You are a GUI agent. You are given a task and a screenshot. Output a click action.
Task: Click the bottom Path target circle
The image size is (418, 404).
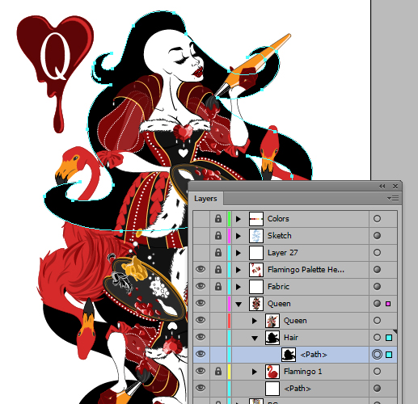[377, 389]
